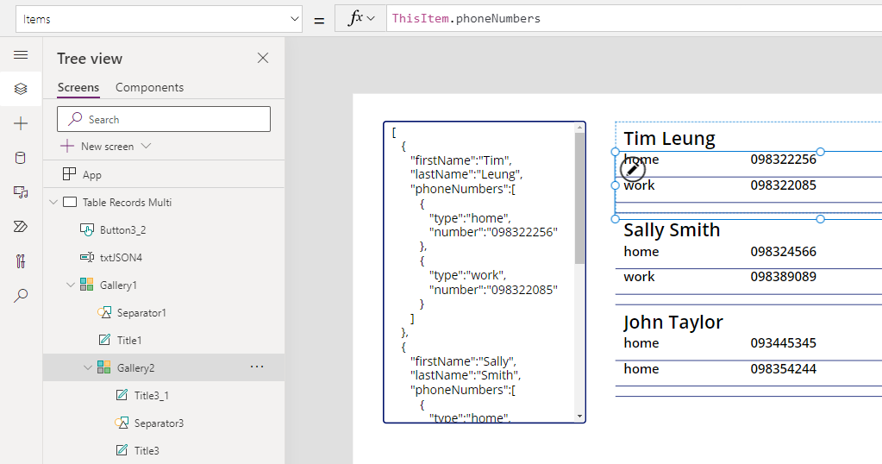Open the hamburger menu in left rail

point(22,55)
